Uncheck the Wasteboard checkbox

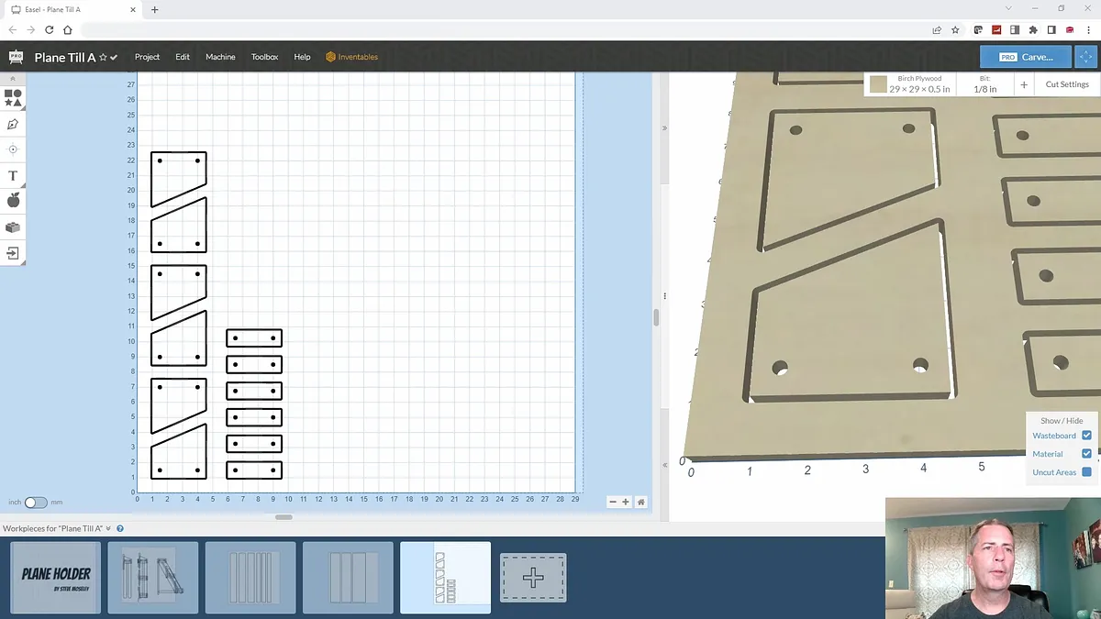[x=1086, y=436]
